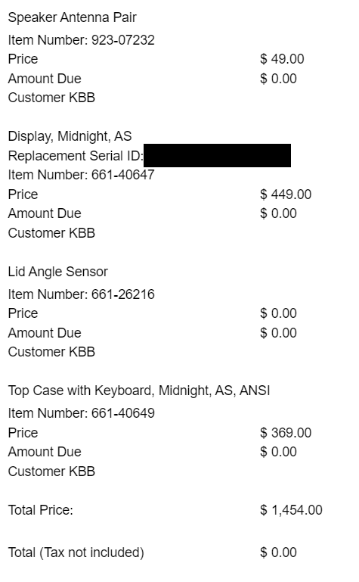Click the Total Price label
The height and width of the screenshot is (582, 359).
[40, 510]
